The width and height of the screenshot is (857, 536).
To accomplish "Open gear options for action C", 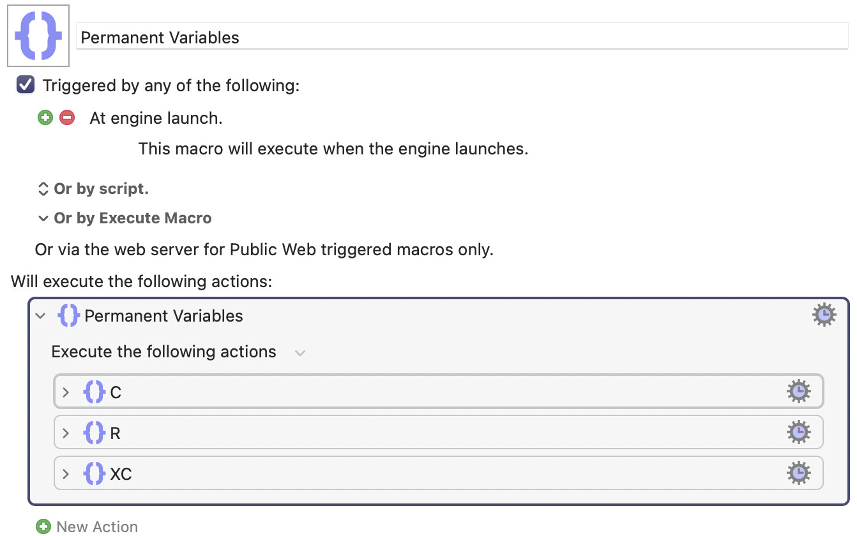I will pos(799,391).
